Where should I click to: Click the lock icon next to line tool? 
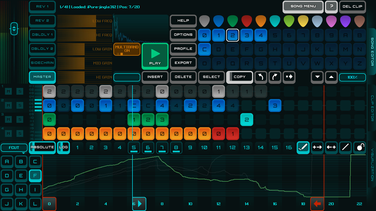point(359,148)
